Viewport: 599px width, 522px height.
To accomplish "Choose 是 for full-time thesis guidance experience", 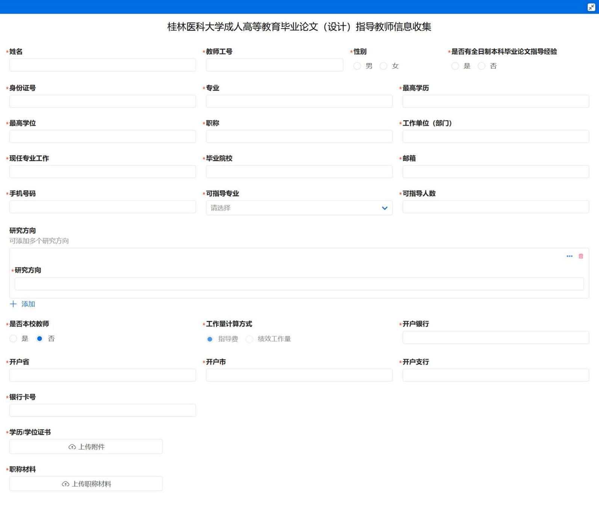I will (x=455, y=66).
